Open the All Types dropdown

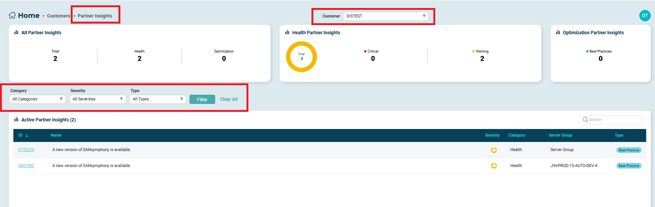click(157, 99)
